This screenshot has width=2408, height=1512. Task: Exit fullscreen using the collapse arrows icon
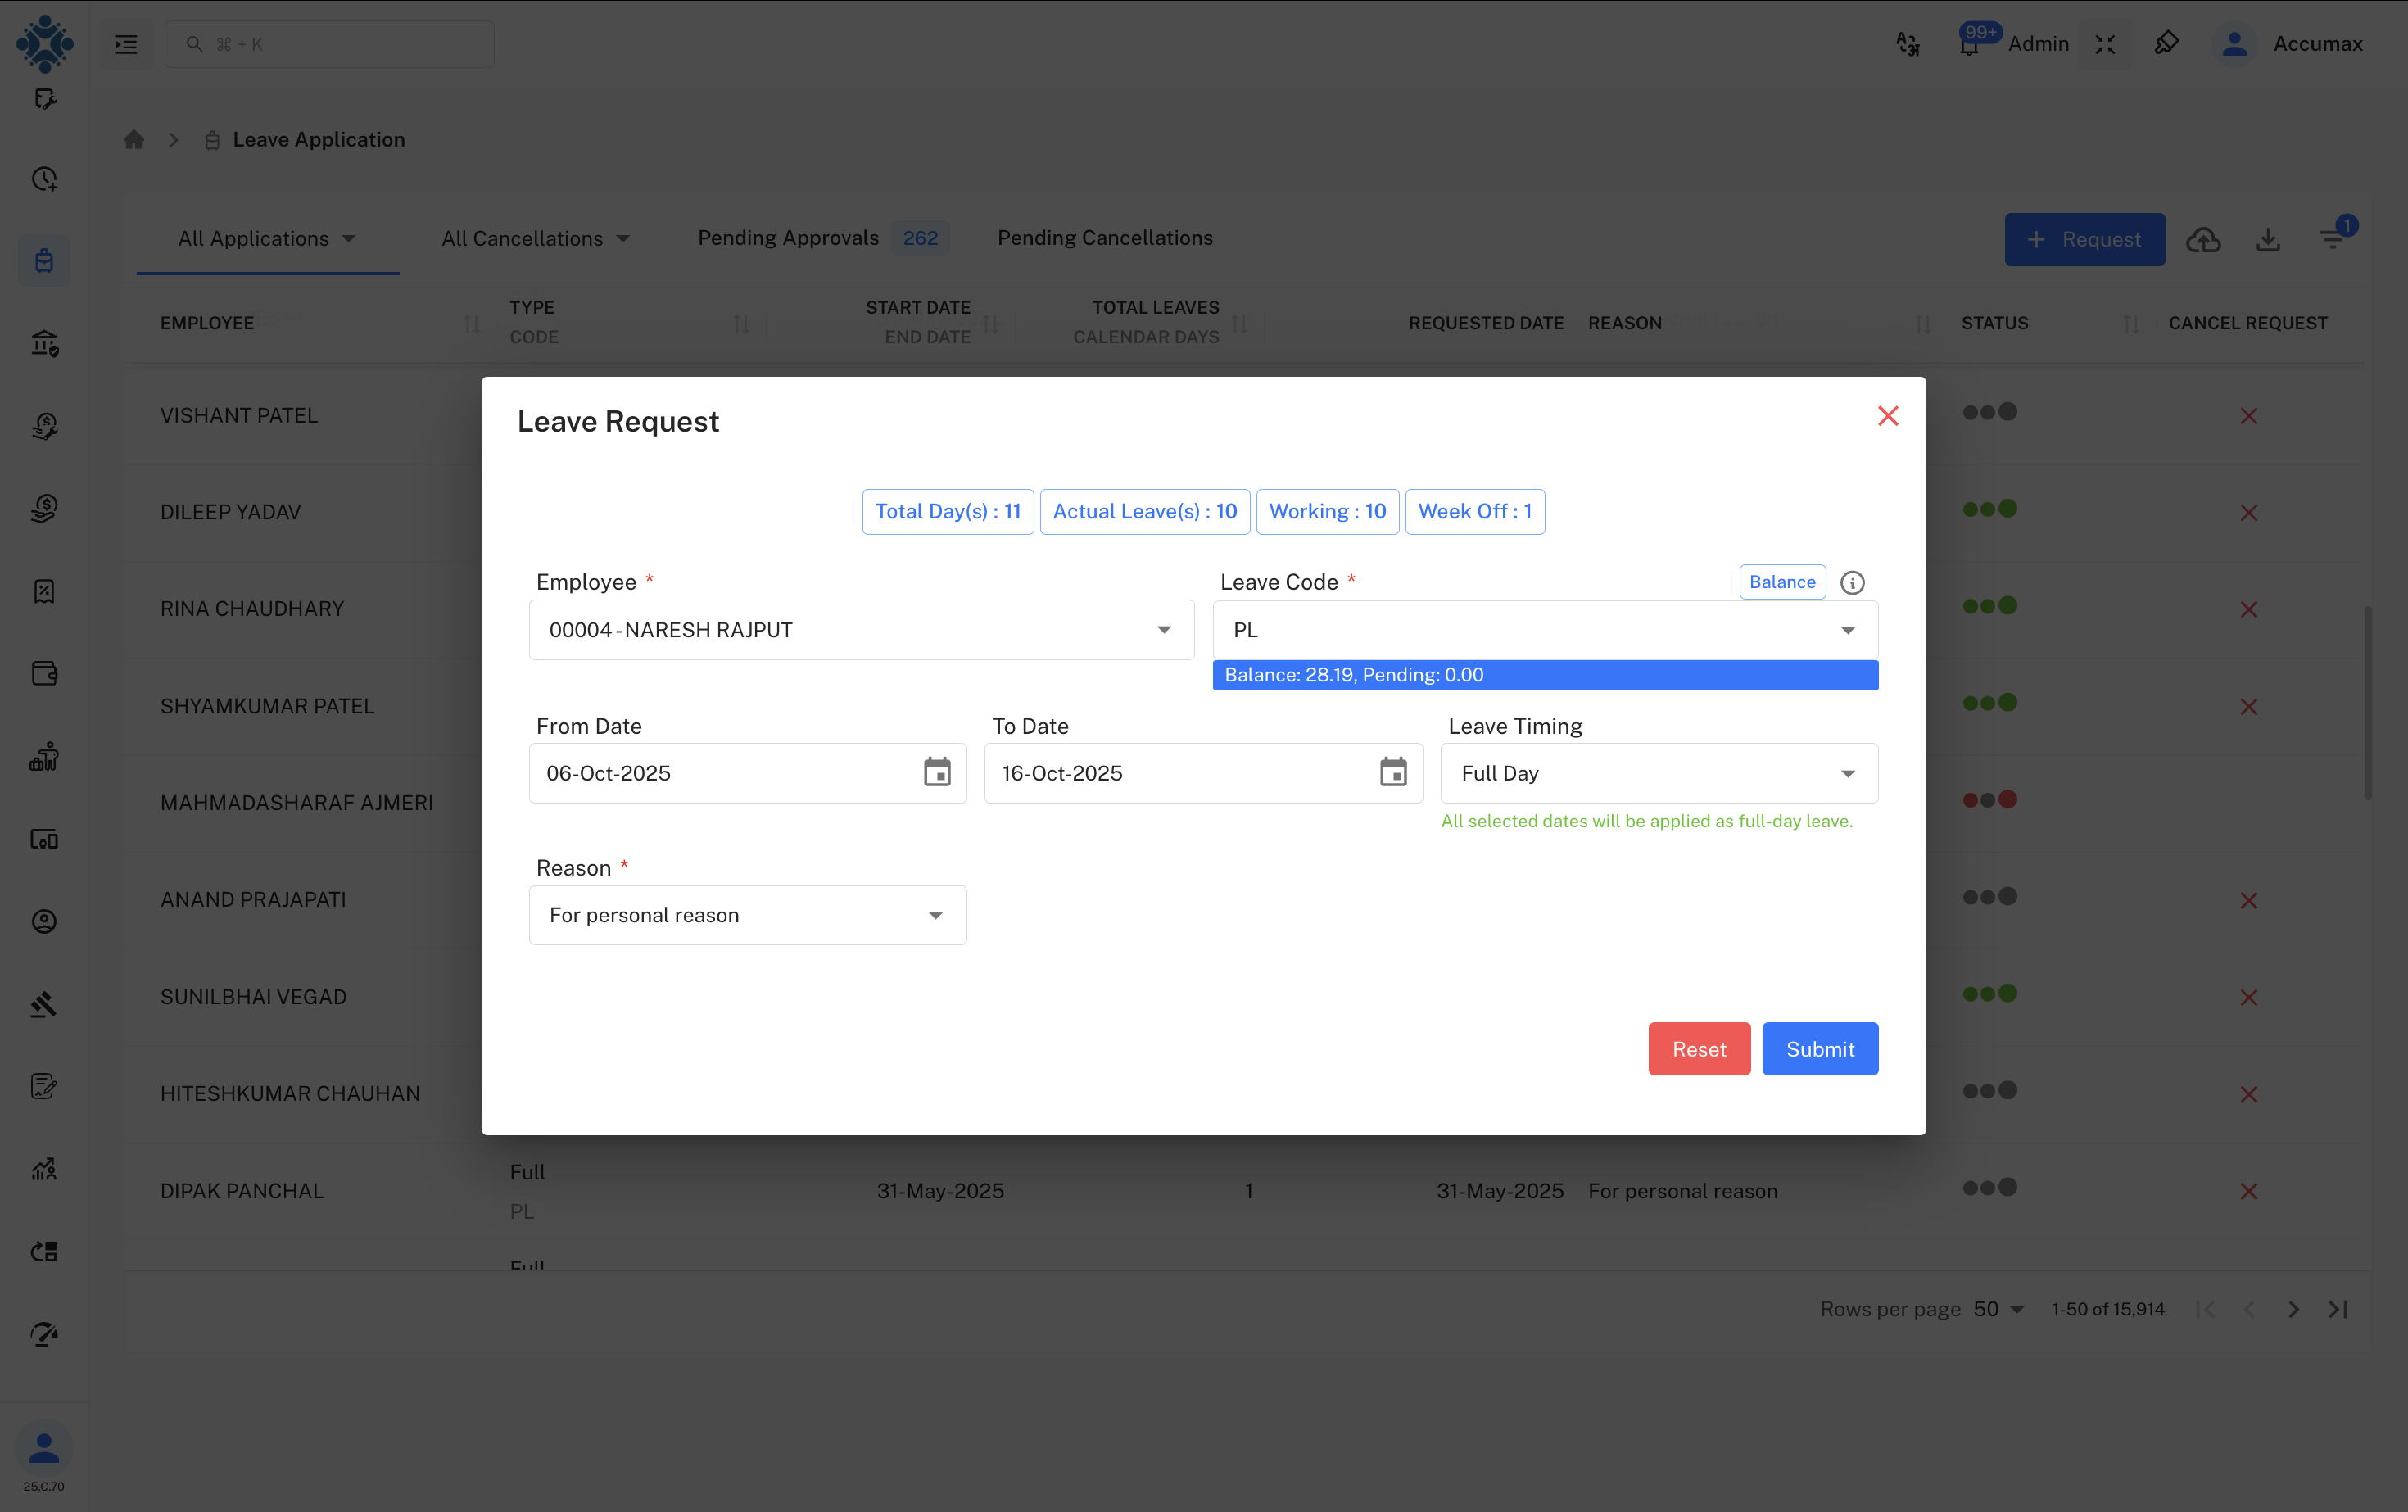tap(2105, 44)
